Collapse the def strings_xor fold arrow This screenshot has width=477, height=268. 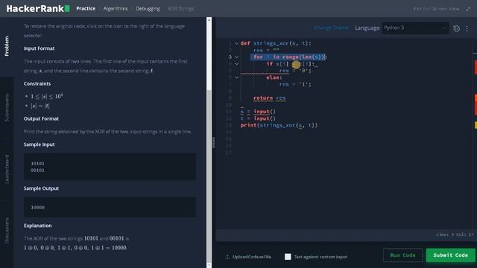click(x=236, y=43)
